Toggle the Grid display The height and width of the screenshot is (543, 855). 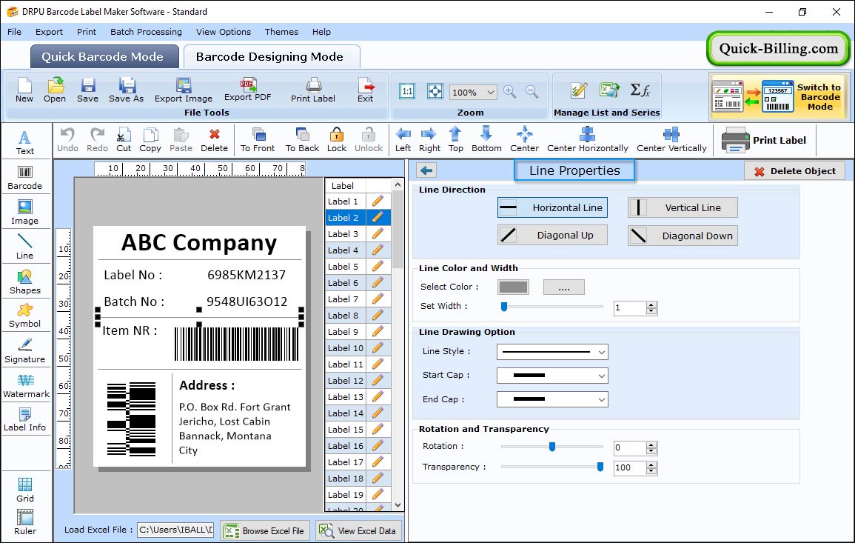click(x=24, y=490)
